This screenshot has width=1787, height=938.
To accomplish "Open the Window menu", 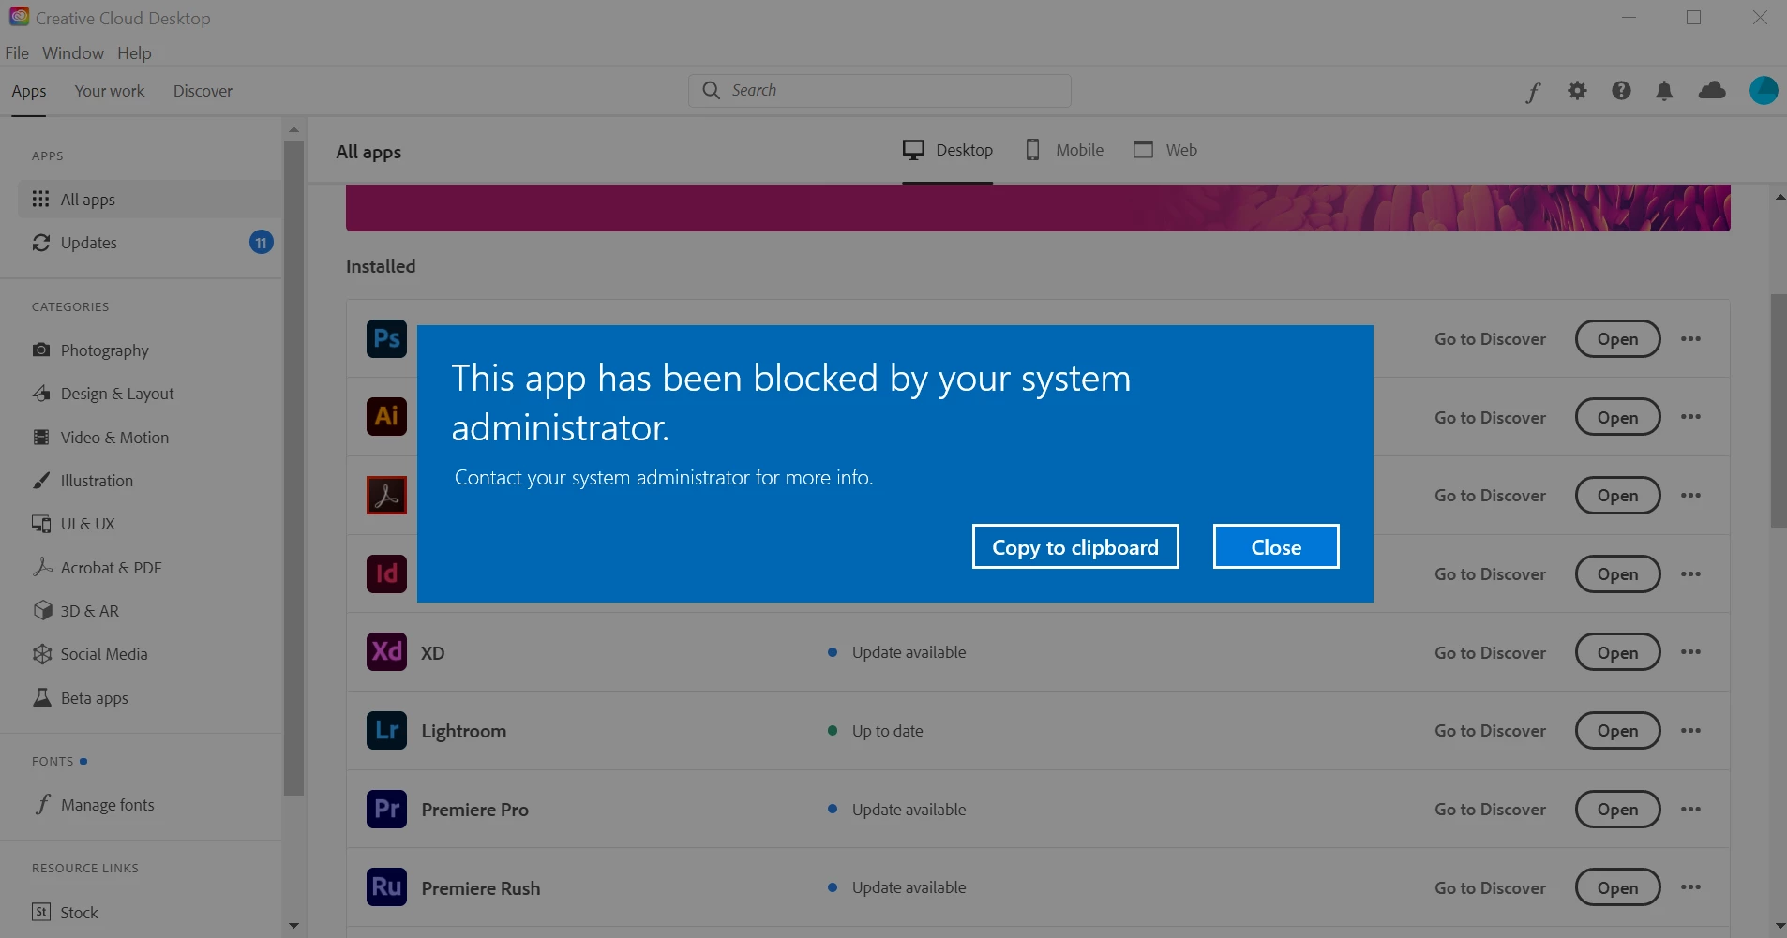I will pyautogui.click(x=73, y=52).
